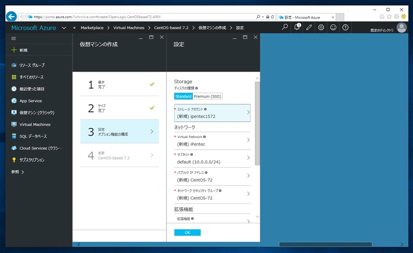
Task: Collapse breadcrumb with the double chevron
Action: click(74, 28)
